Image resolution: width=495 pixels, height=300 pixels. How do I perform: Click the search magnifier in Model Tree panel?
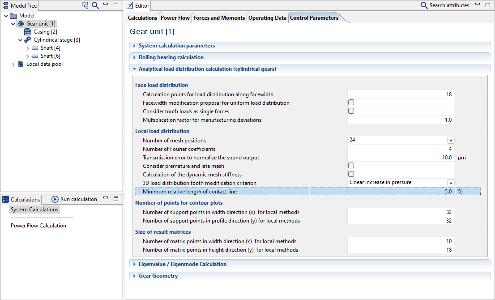[95, 5]
